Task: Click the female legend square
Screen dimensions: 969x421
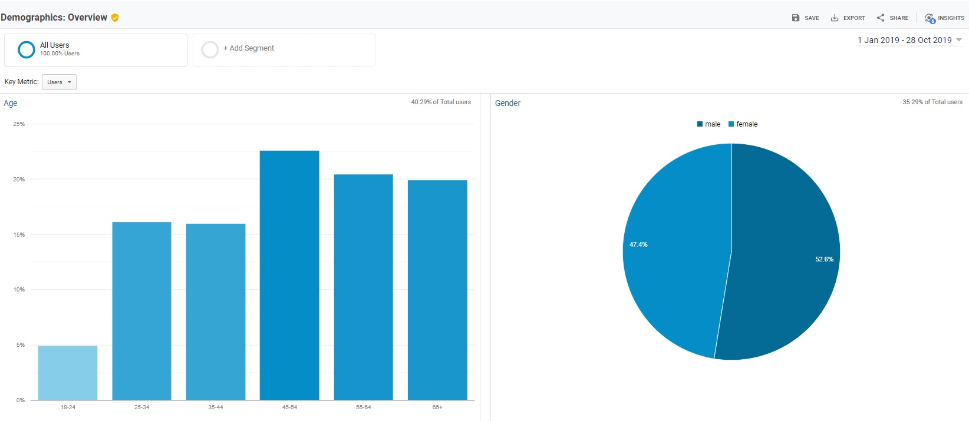Action: [x=731, y=124]
